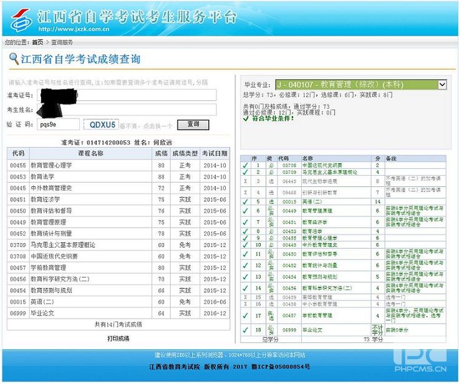Screen dimensions: 459x384
Task: Click the check mark on requirement row 7
Action: 245,222
